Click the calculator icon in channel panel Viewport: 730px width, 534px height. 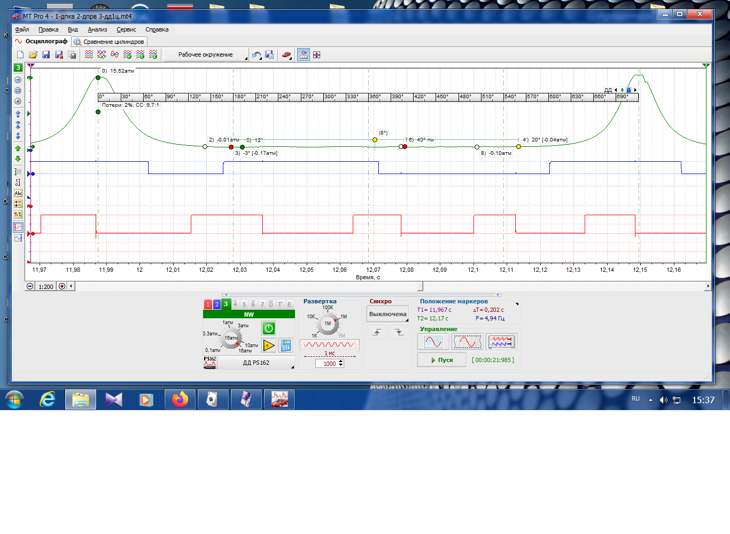286,345
